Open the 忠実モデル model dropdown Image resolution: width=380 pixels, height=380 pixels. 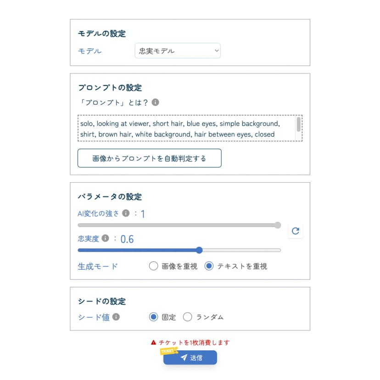tap(178, 51)
